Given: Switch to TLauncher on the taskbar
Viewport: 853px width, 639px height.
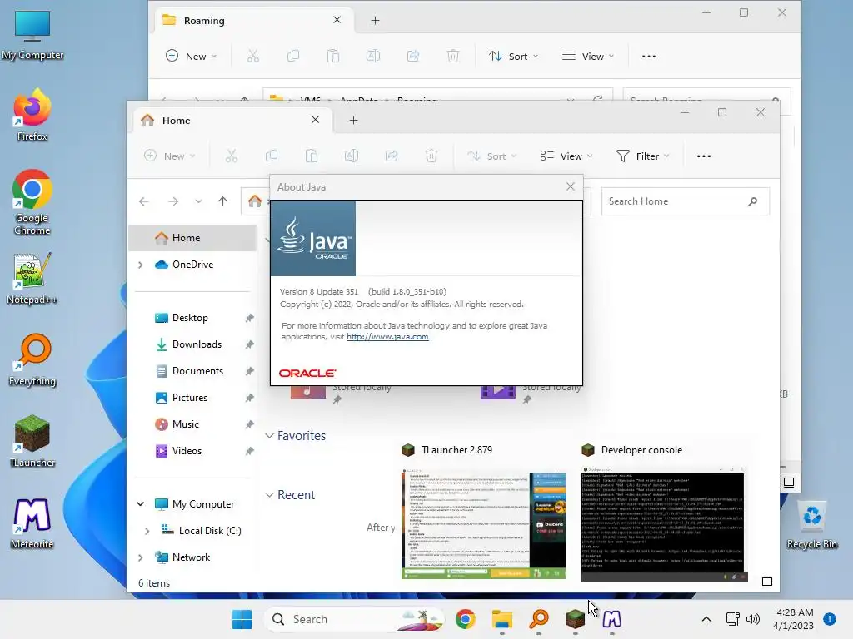Looking at the screenshot, I should (575, 619).
